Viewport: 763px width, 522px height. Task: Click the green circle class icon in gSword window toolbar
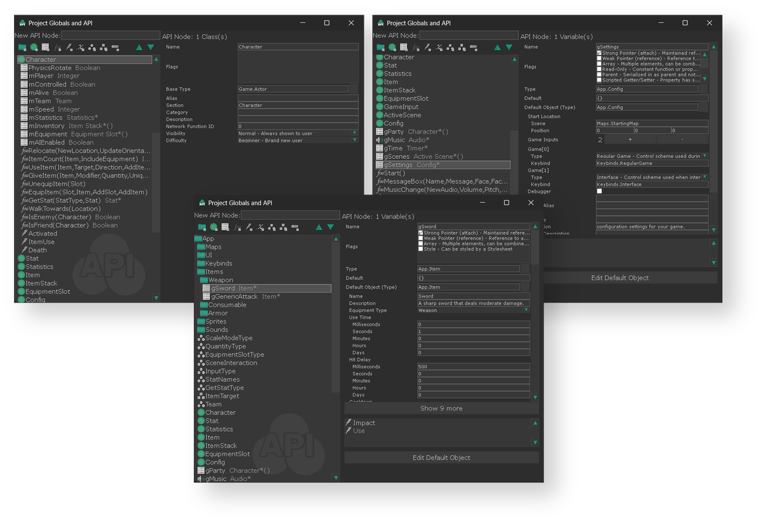(x=213, y=228)
